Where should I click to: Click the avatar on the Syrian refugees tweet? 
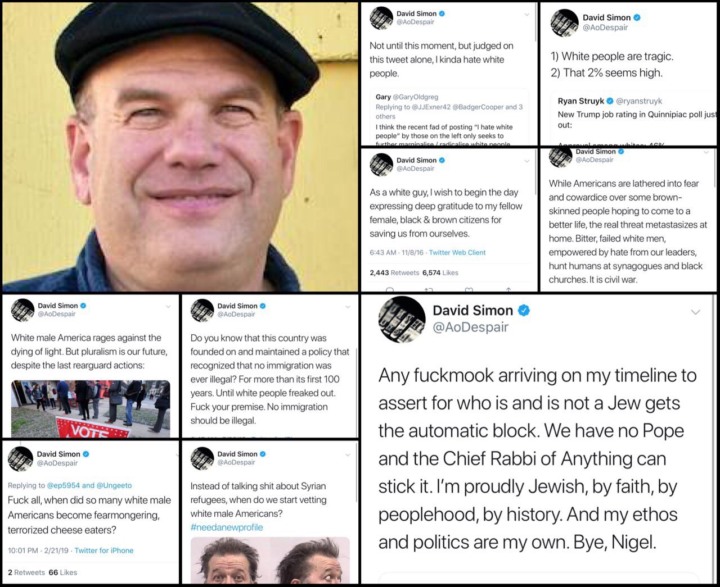[202, 458]
